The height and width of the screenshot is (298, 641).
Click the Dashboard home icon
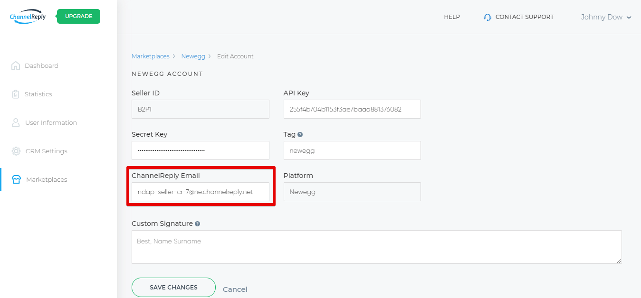point(16,65)
